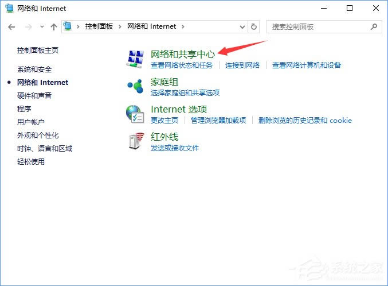Refresh the control panel view
The width and height of the screenshot is (388, 286).
(254, 26)
